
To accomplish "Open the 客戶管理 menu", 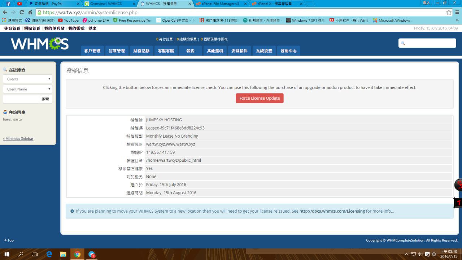I will coord(92,51).
